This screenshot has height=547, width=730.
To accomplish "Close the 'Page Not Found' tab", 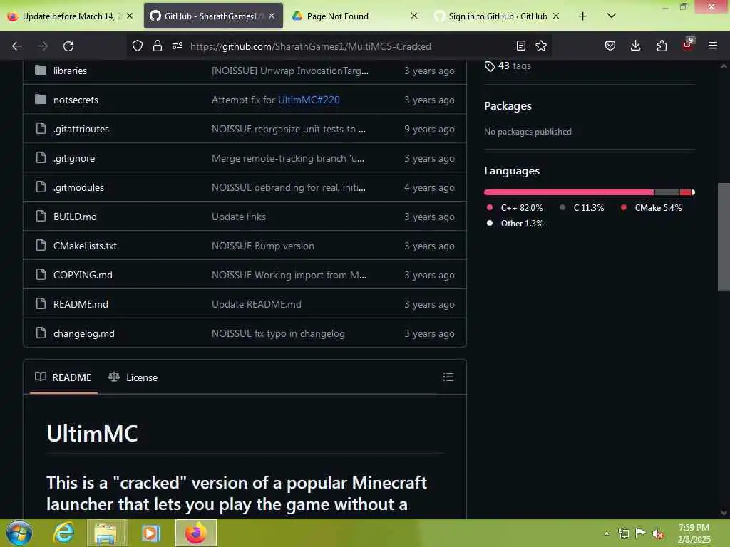I will tap(414, 16).
